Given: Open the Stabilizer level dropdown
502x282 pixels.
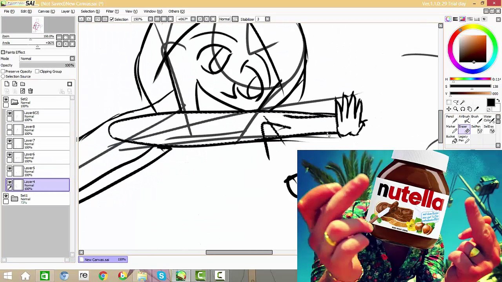Looking at the screenshot, I should (x=267, y=19).
